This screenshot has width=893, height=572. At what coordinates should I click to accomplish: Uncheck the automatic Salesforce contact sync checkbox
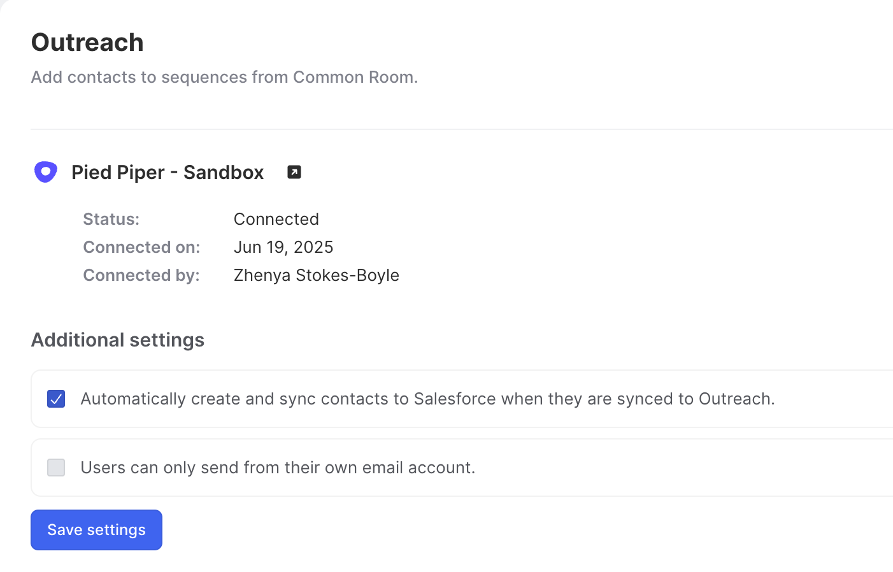[x=56, y=399]
